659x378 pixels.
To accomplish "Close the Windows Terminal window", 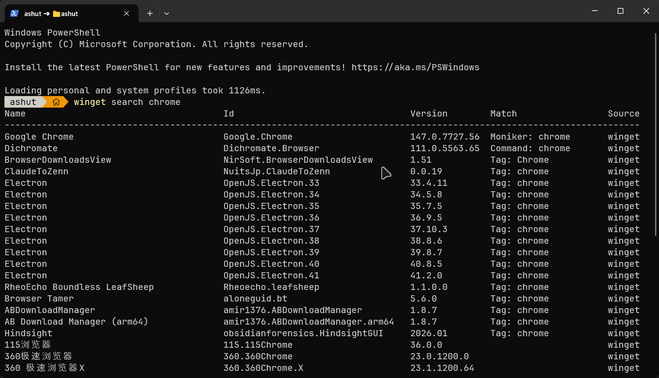I will pyautogui.click(x=646, y=11).
